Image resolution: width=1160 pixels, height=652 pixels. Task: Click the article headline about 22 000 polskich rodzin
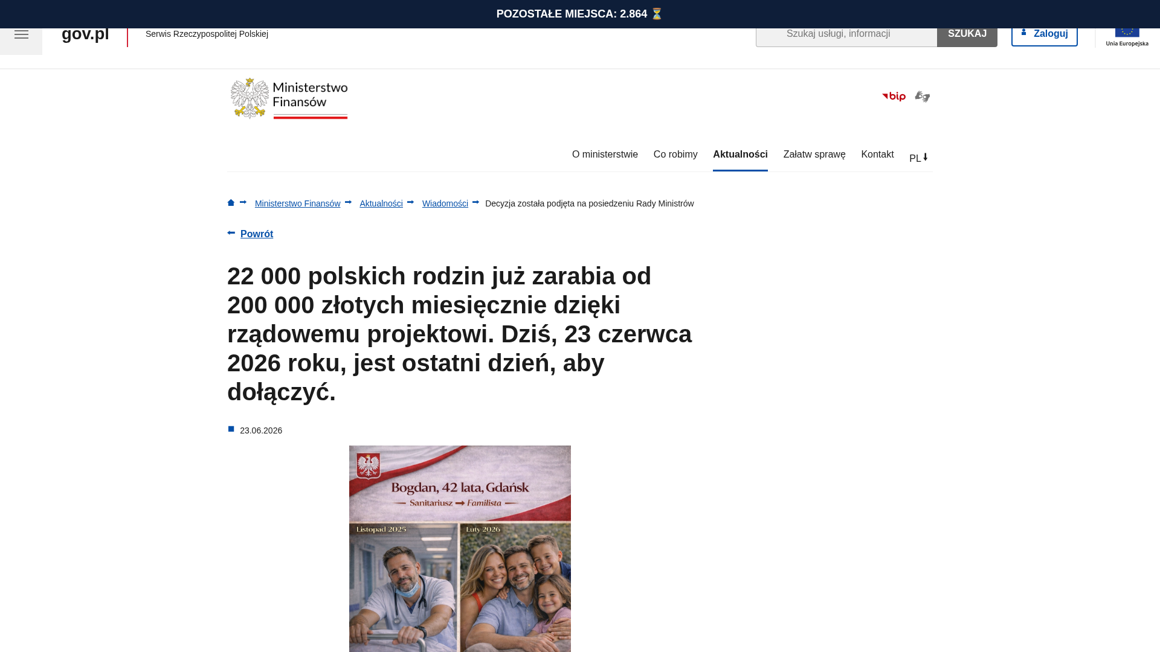coord(460,334)
